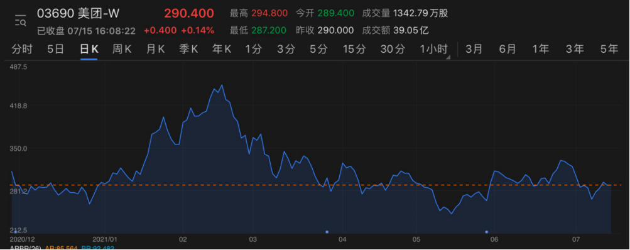Click the event dot marker near 04
Image resolution: width=630 pixels, height=250 pixels.
coord(327,232)
